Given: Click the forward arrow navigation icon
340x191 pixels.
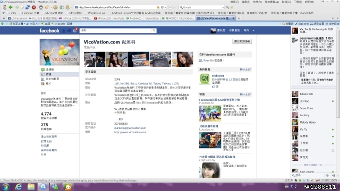Looking at the screenshot, I should (16, 7).
